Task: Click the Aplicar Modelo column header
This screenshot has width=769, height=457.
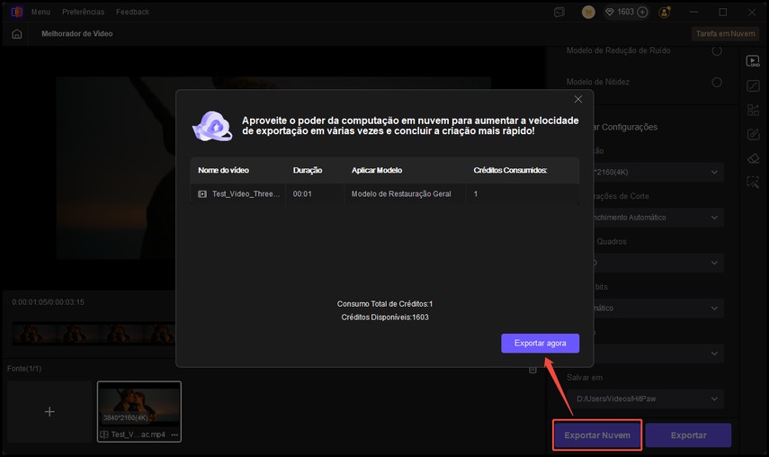Action: click(x=377, y=170)
